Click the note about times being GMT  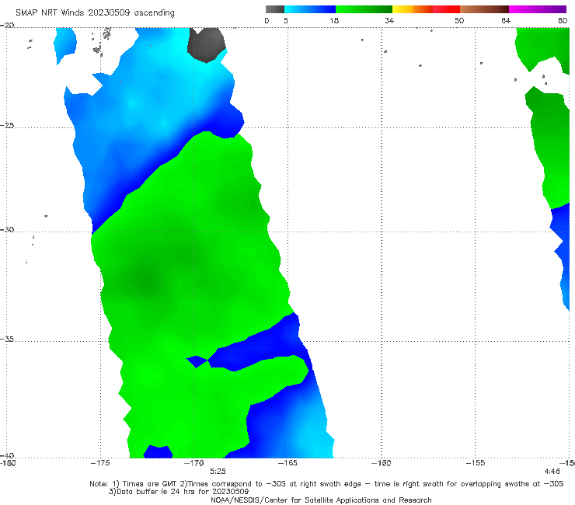(326, 484)
